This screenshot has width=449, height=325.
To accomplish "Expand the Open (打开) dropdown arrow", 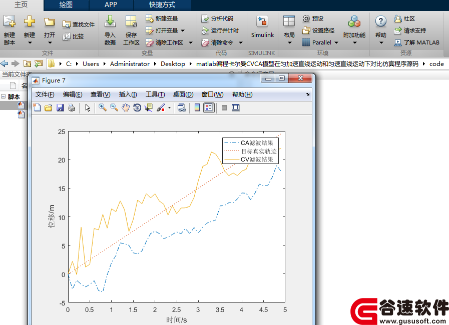I will (x=50, y=42).
